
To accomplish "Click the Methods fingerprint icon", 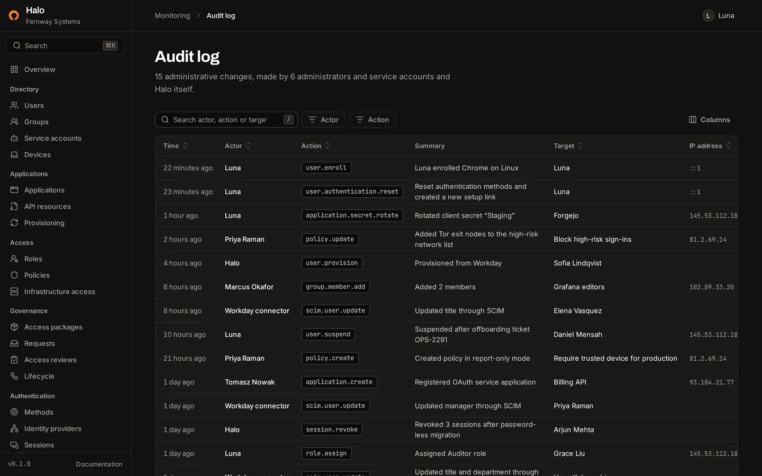I will 14,412.
